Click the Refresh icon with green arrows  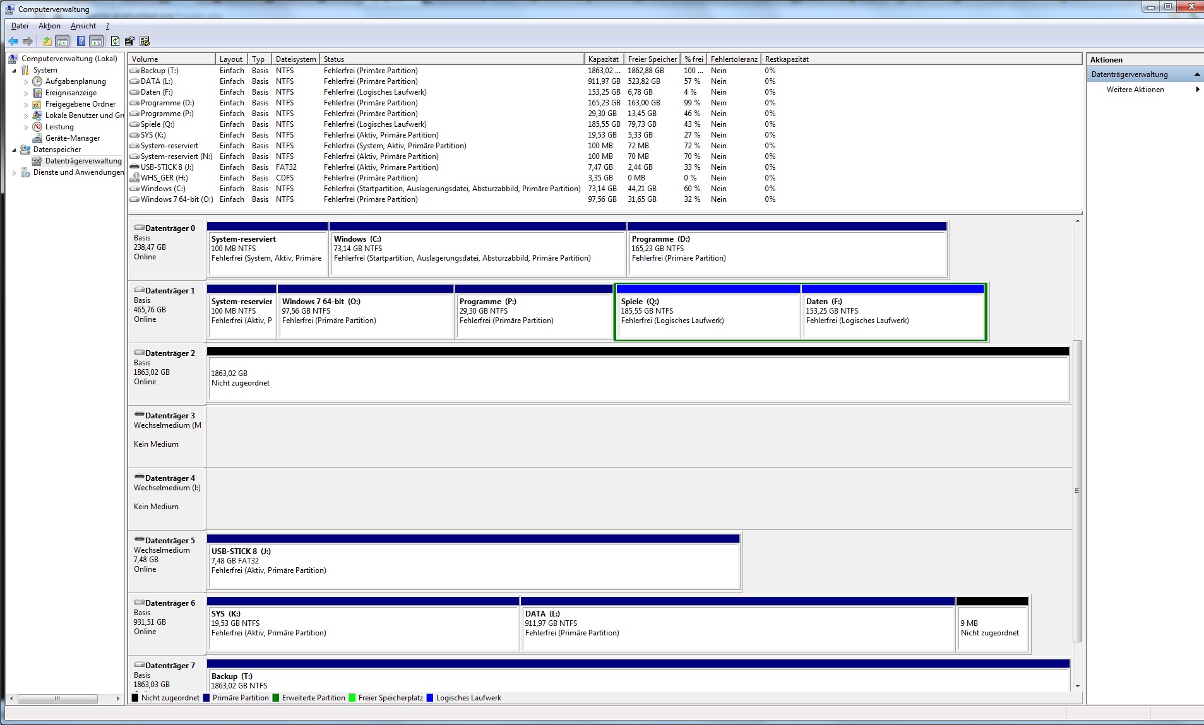(x=115, y=42)
